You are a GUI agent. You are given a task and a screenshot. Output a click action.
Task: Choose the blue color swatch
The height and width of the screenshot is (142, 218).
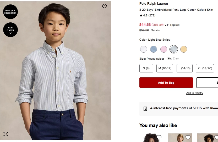pos(154,49)
